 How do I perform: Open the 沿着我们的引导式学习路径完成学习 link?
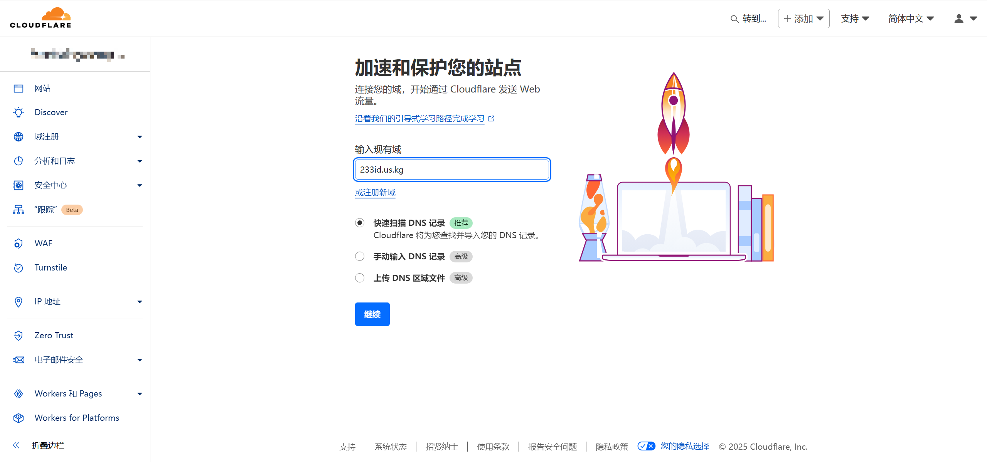419,119
